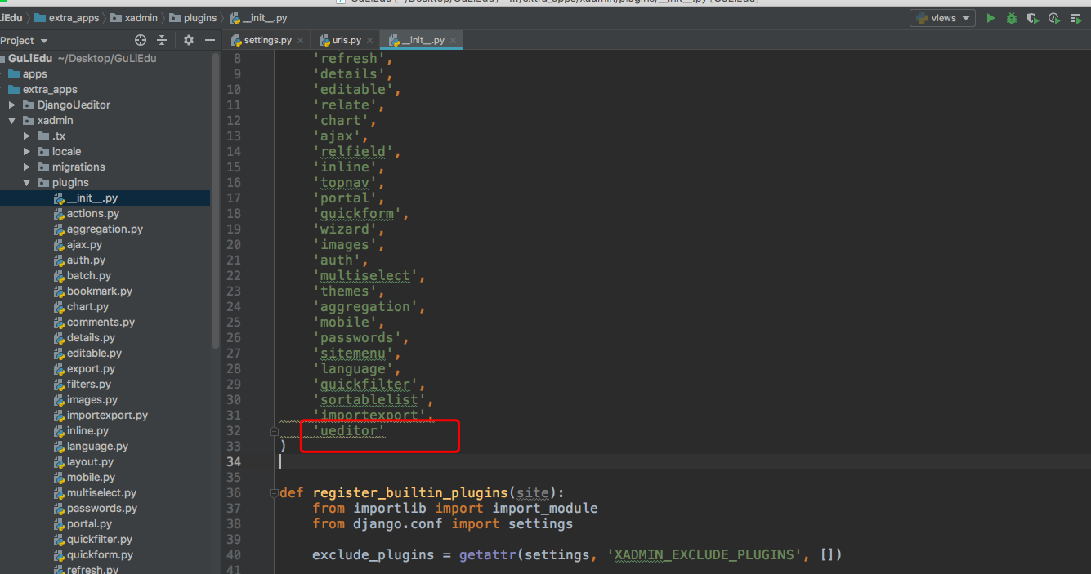This screenshot has width=1091, height=574.
Task: Open ajax.py from the project tree
Action: coord(84,244)
